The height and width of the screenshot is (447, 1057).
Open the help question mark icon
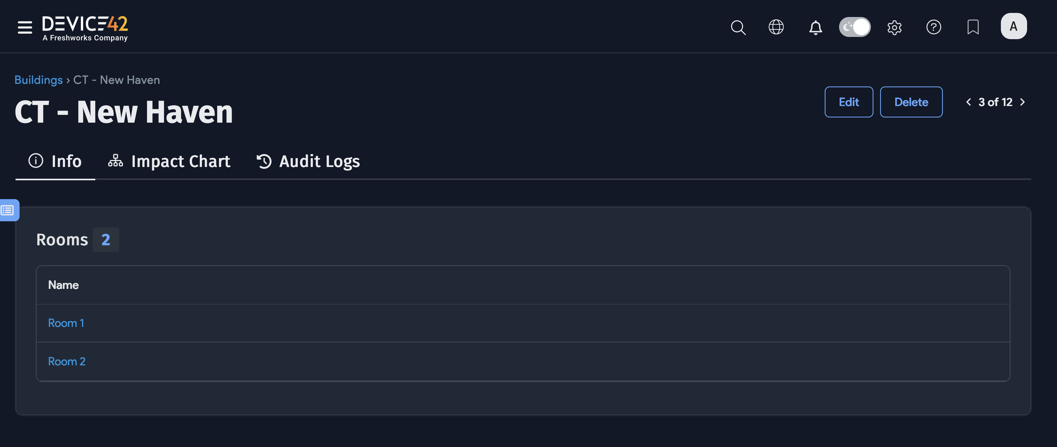pyautogui.click(x=934, y=27)
